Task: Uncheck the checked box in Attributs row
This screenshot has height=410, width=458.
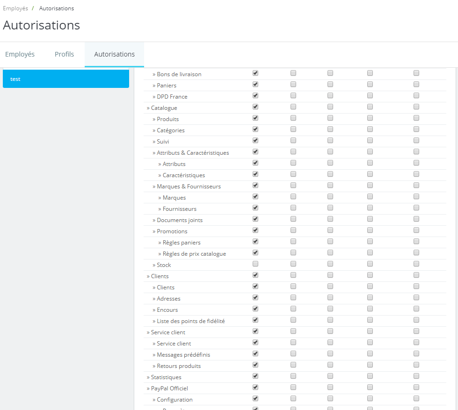Action: point(255,163)
